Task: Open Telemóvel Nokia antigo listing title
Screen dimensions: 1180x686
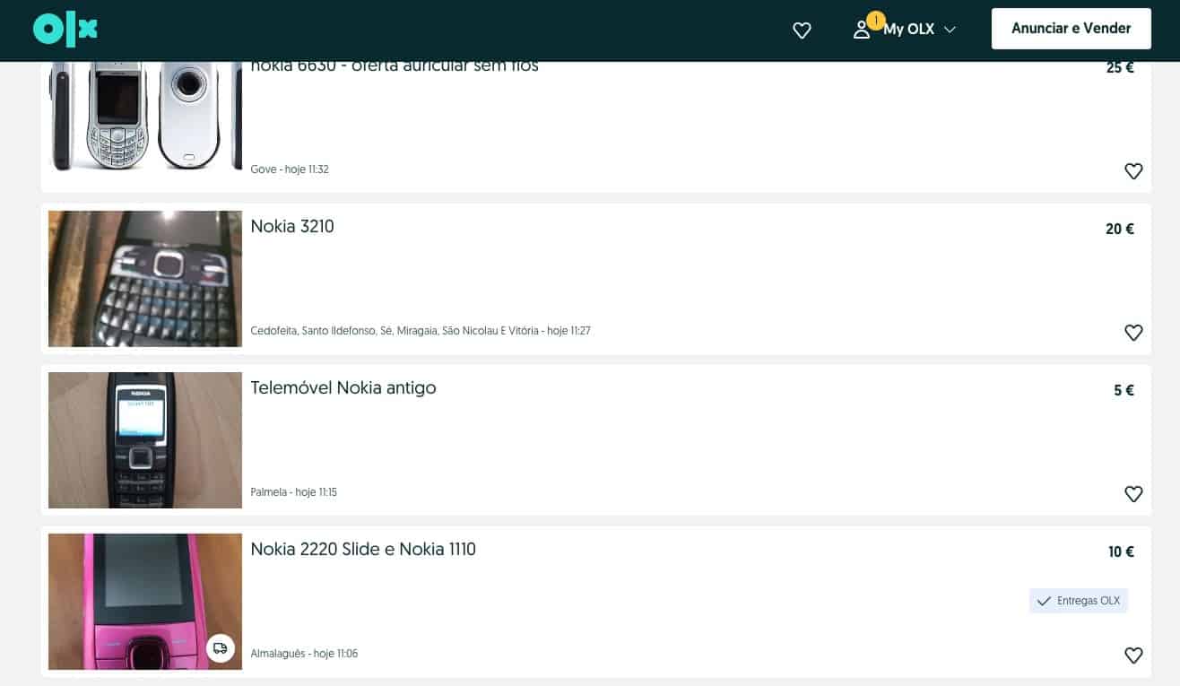Action: click(343, 388)
